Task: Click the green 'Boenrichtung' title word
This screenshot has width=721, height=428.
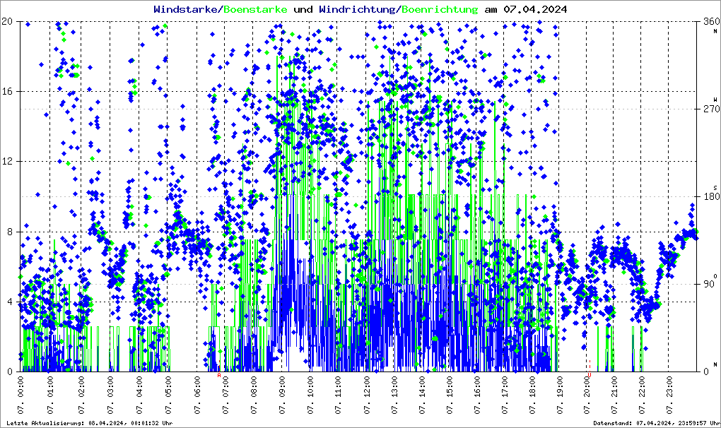Action: point(440,9)
